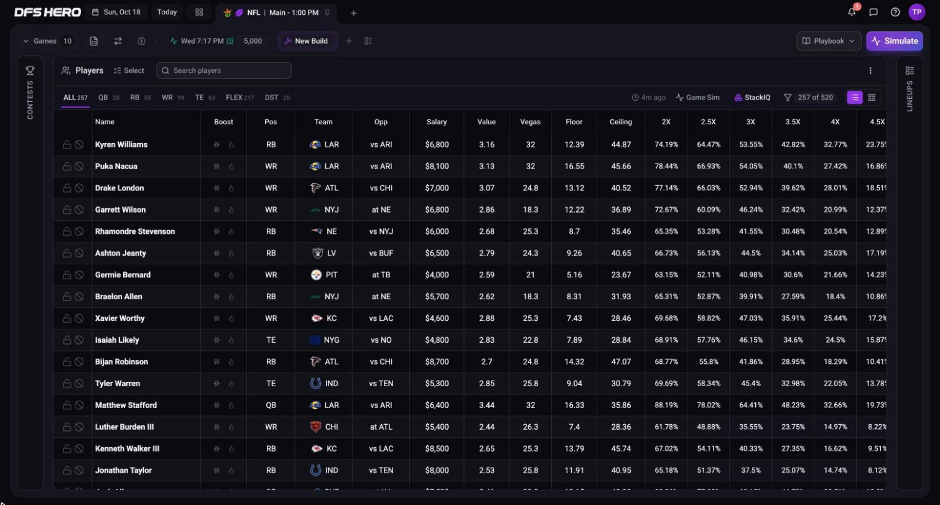Click the New Build button
The height and width of the screenshot is (505, 940).
click(308, 41)
